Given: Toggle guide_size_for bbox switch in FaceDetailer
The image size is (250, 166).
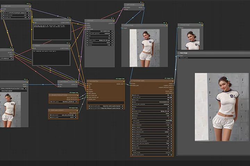Looking at the screenshot, I should (x=152, y=98).
